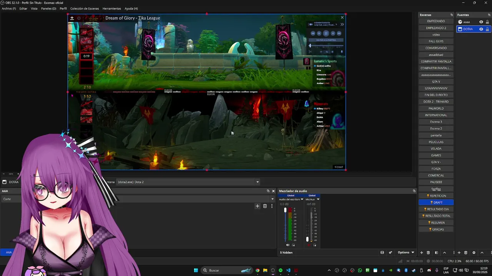The height and width of the screenshot is (276, 492).
Task: Open Google Chrome from the taskbar
Action: tap(258, 270)
